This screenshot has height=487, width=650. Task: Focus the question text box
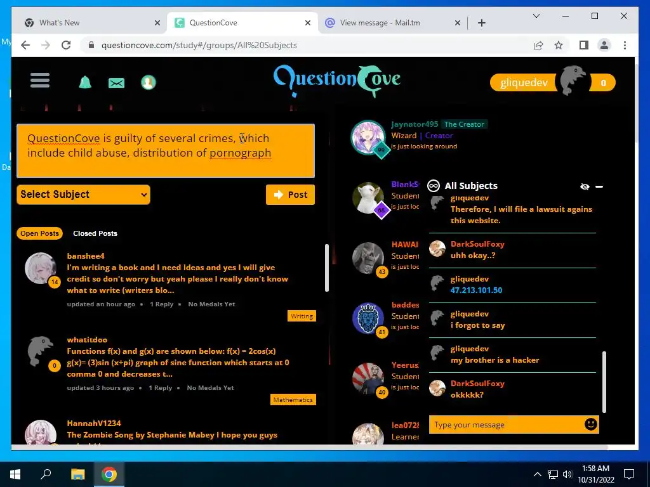click(166, 151)
